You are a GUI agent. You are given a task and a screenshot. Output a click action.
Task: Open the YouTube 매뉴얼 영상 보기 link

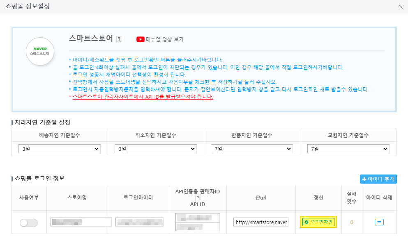(x=160, y=39)
